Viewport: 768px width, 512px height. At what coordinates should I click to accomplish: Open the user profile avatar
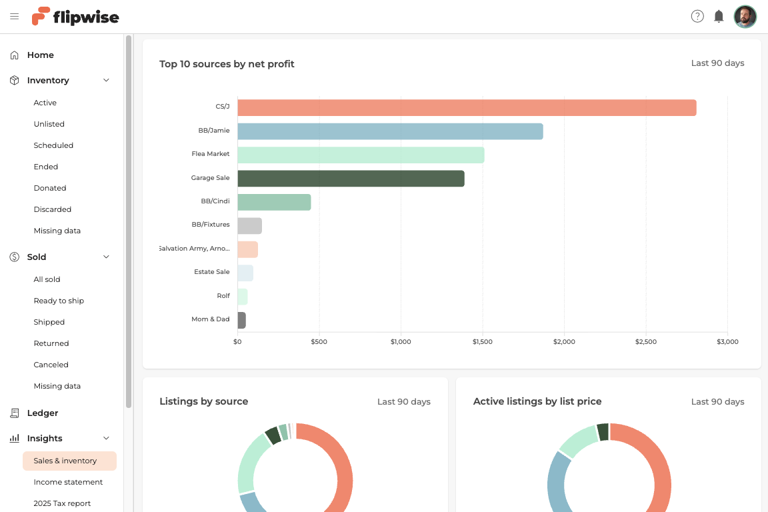(x=745, y=17)
